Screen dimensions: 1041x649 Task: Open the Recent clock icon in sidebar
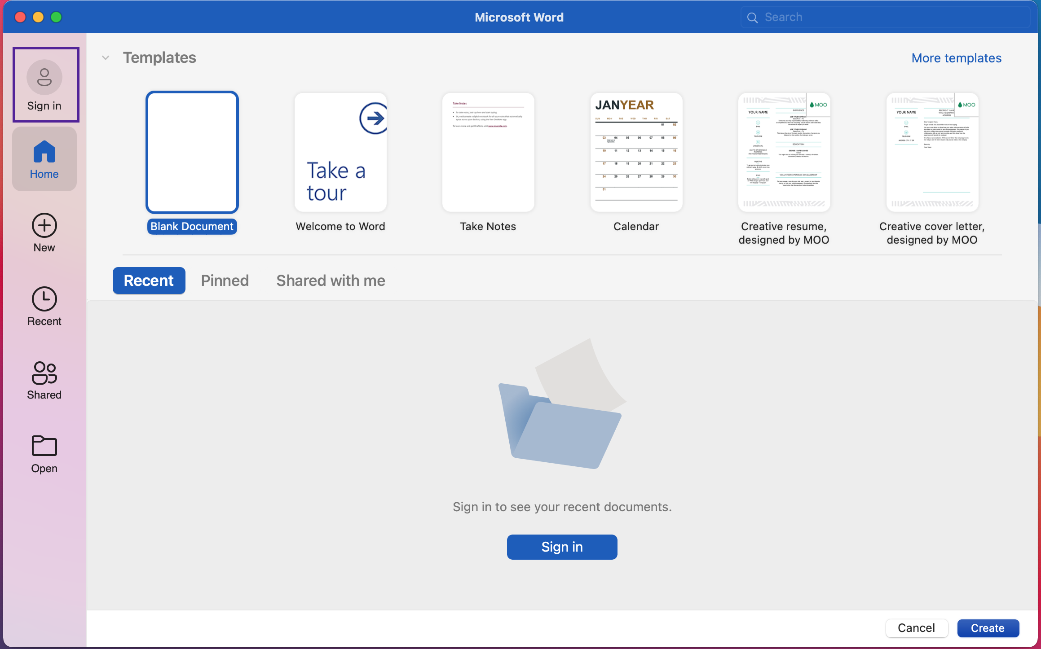(44, 299)
